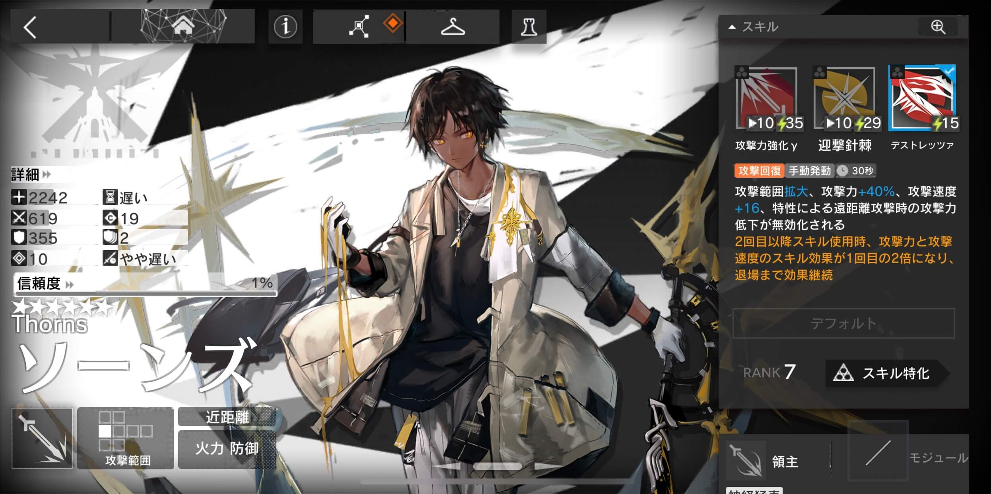The image size is (991, 494).
Task: Open operator info with the i icon
Action: coord(286,27)
